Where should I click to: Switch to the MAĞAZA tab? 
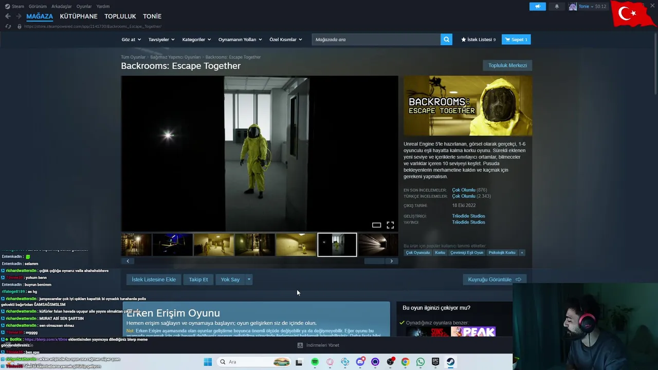click(40, 16)
